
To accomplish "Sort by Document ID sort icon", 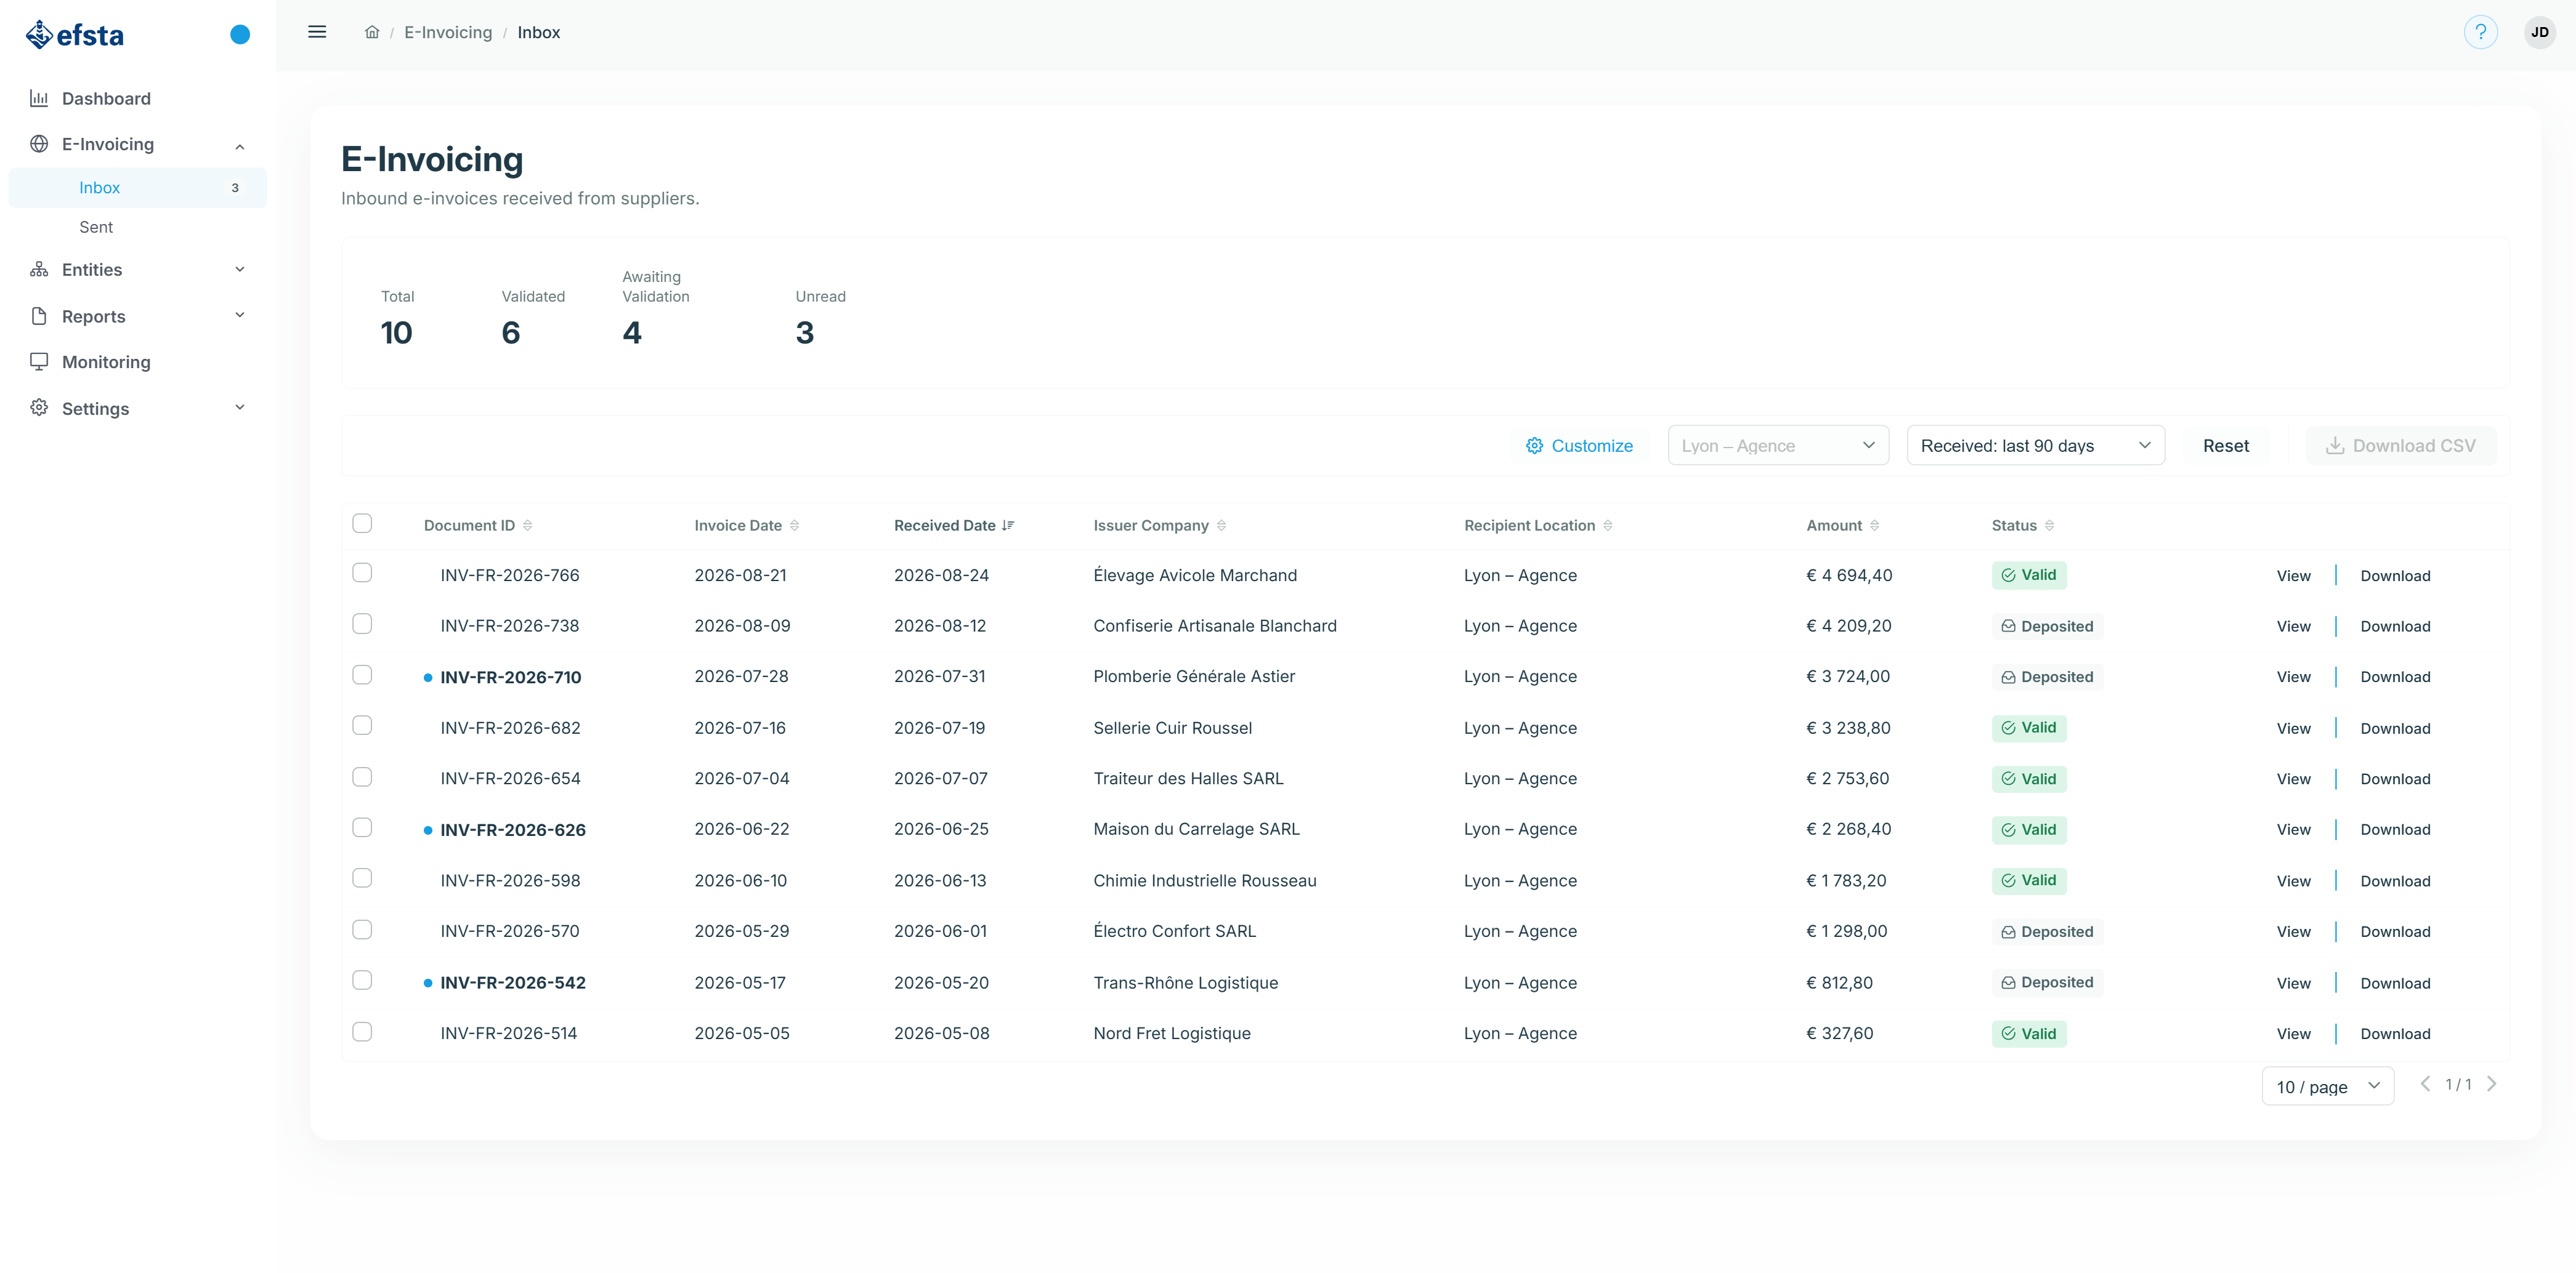I will click(x=527, y=526).
